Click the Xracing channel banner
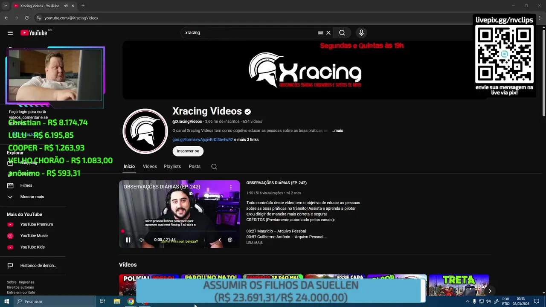The image size is (546, 307). pos(305,70)
